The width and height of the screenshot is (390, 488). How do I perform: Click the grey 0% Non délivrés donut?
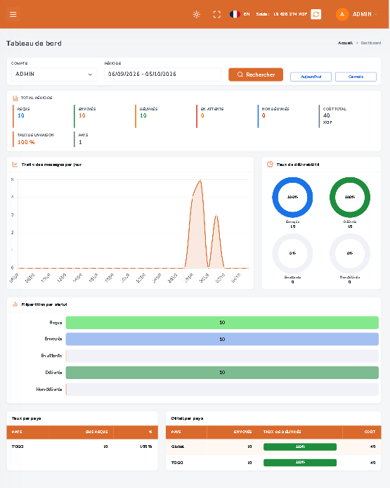pyautogui.click(x=349, y=253)
